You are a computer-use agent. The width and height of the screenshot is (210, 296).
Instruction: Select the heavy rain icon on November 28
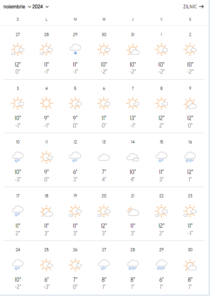tap(133, 265)
